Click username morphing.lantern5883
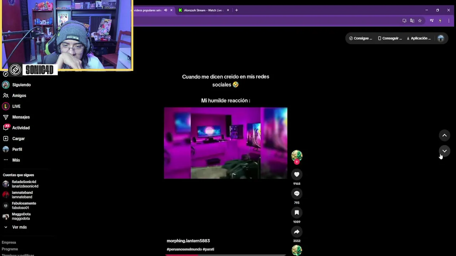 [188, 241]
